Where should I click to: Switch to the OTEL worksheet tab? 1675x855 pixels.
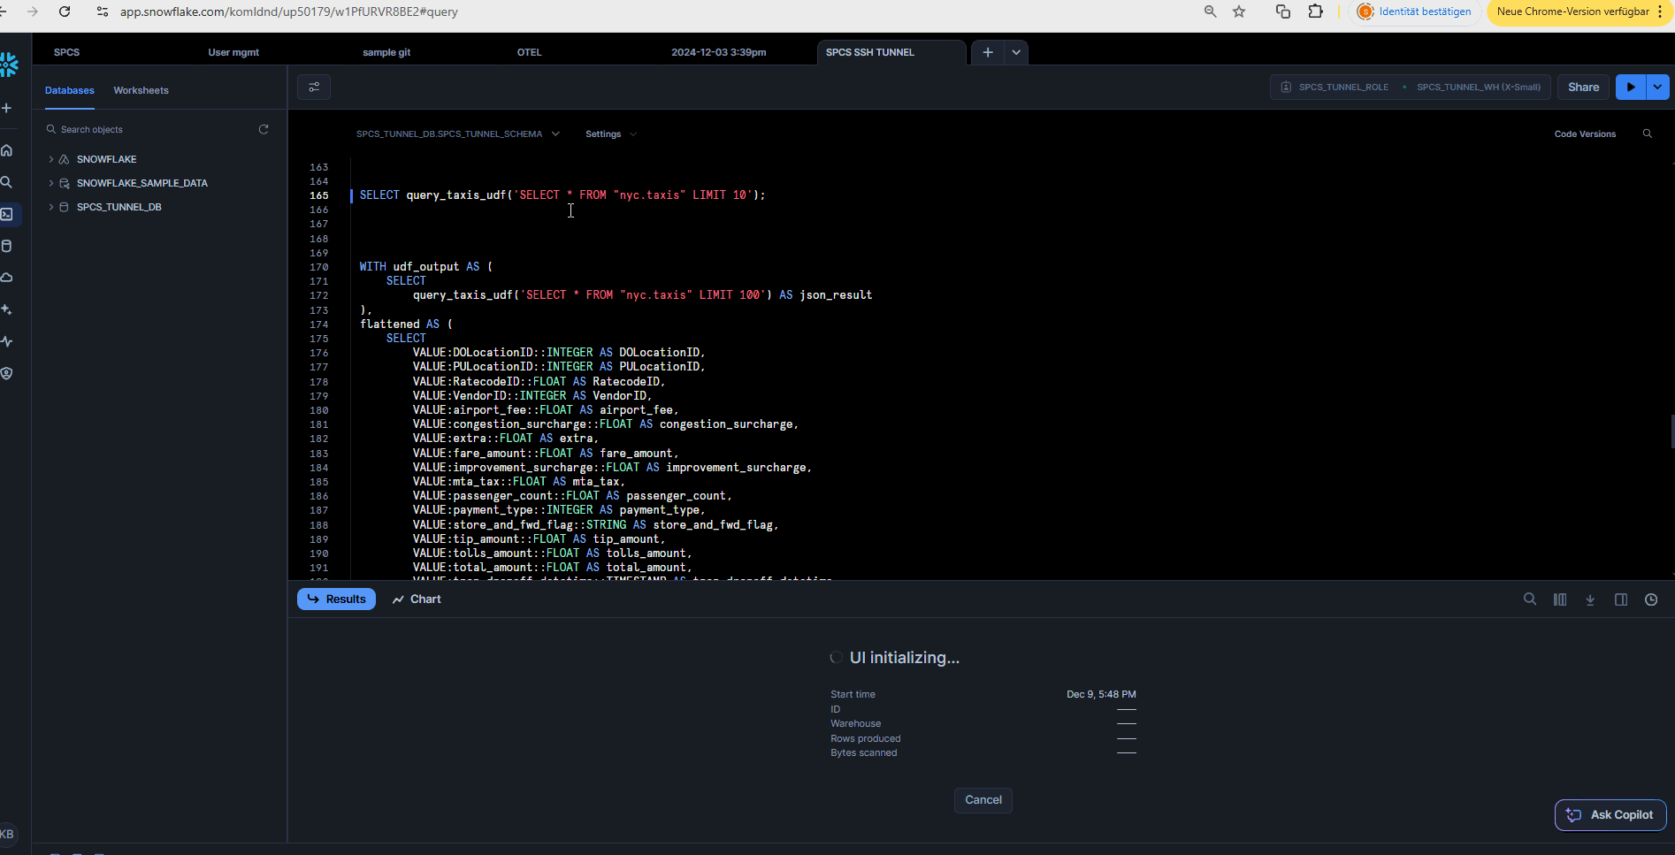point(528,52)
